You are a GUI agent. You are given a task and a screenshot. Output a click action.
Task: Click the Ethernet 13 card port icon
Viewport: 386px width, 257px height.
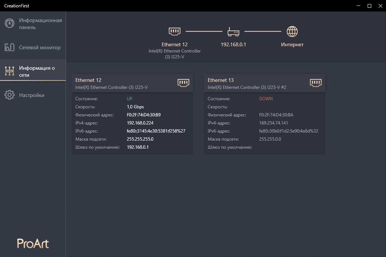(x=315, y=83)
